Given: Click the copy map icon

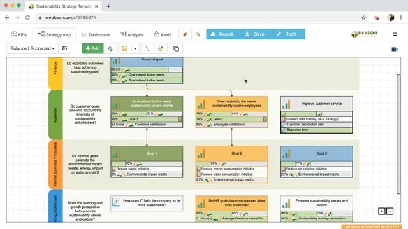Looking at the screenshot, I should pyautogui.click(x=176, y=48).
